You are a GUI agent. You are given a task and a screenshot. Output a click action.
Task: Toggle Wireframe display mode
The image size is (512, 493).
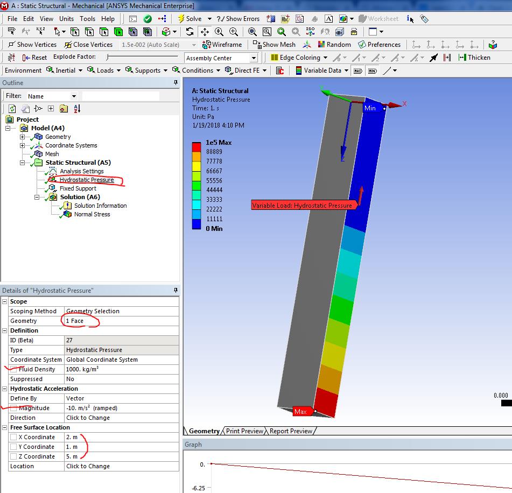[222, 45]
